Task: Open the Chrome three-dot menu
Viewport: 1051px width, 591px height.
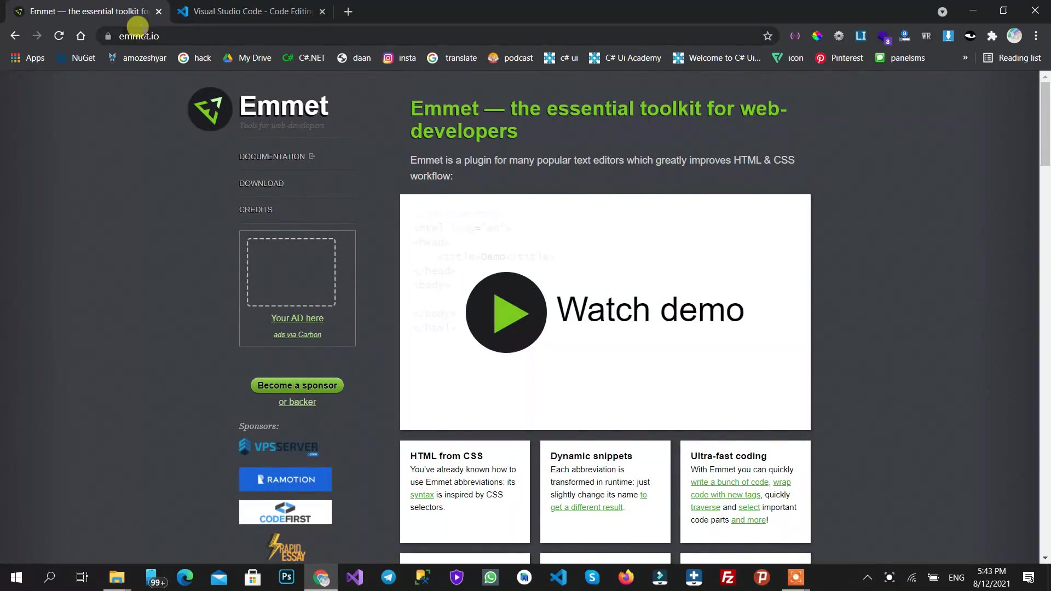Action: pos(1036,36)
